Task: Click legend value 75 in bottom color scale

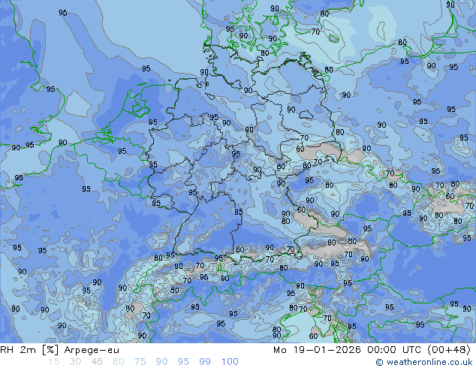Action: (140, 362)
